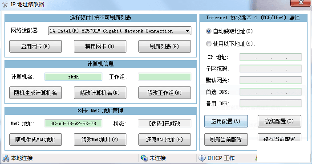Click 修改MAC地址(F) button

point(100,139)
